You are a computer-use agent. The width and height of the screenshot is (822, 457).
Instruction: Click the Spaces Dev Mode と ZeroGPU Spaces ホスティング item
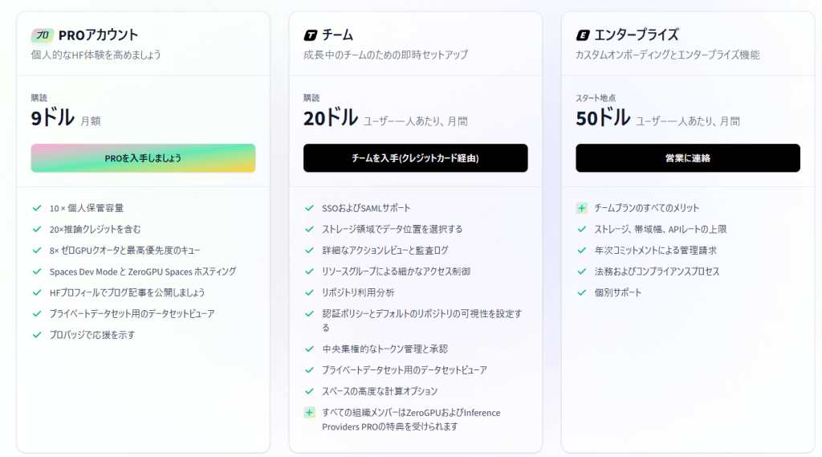(142, 271)
